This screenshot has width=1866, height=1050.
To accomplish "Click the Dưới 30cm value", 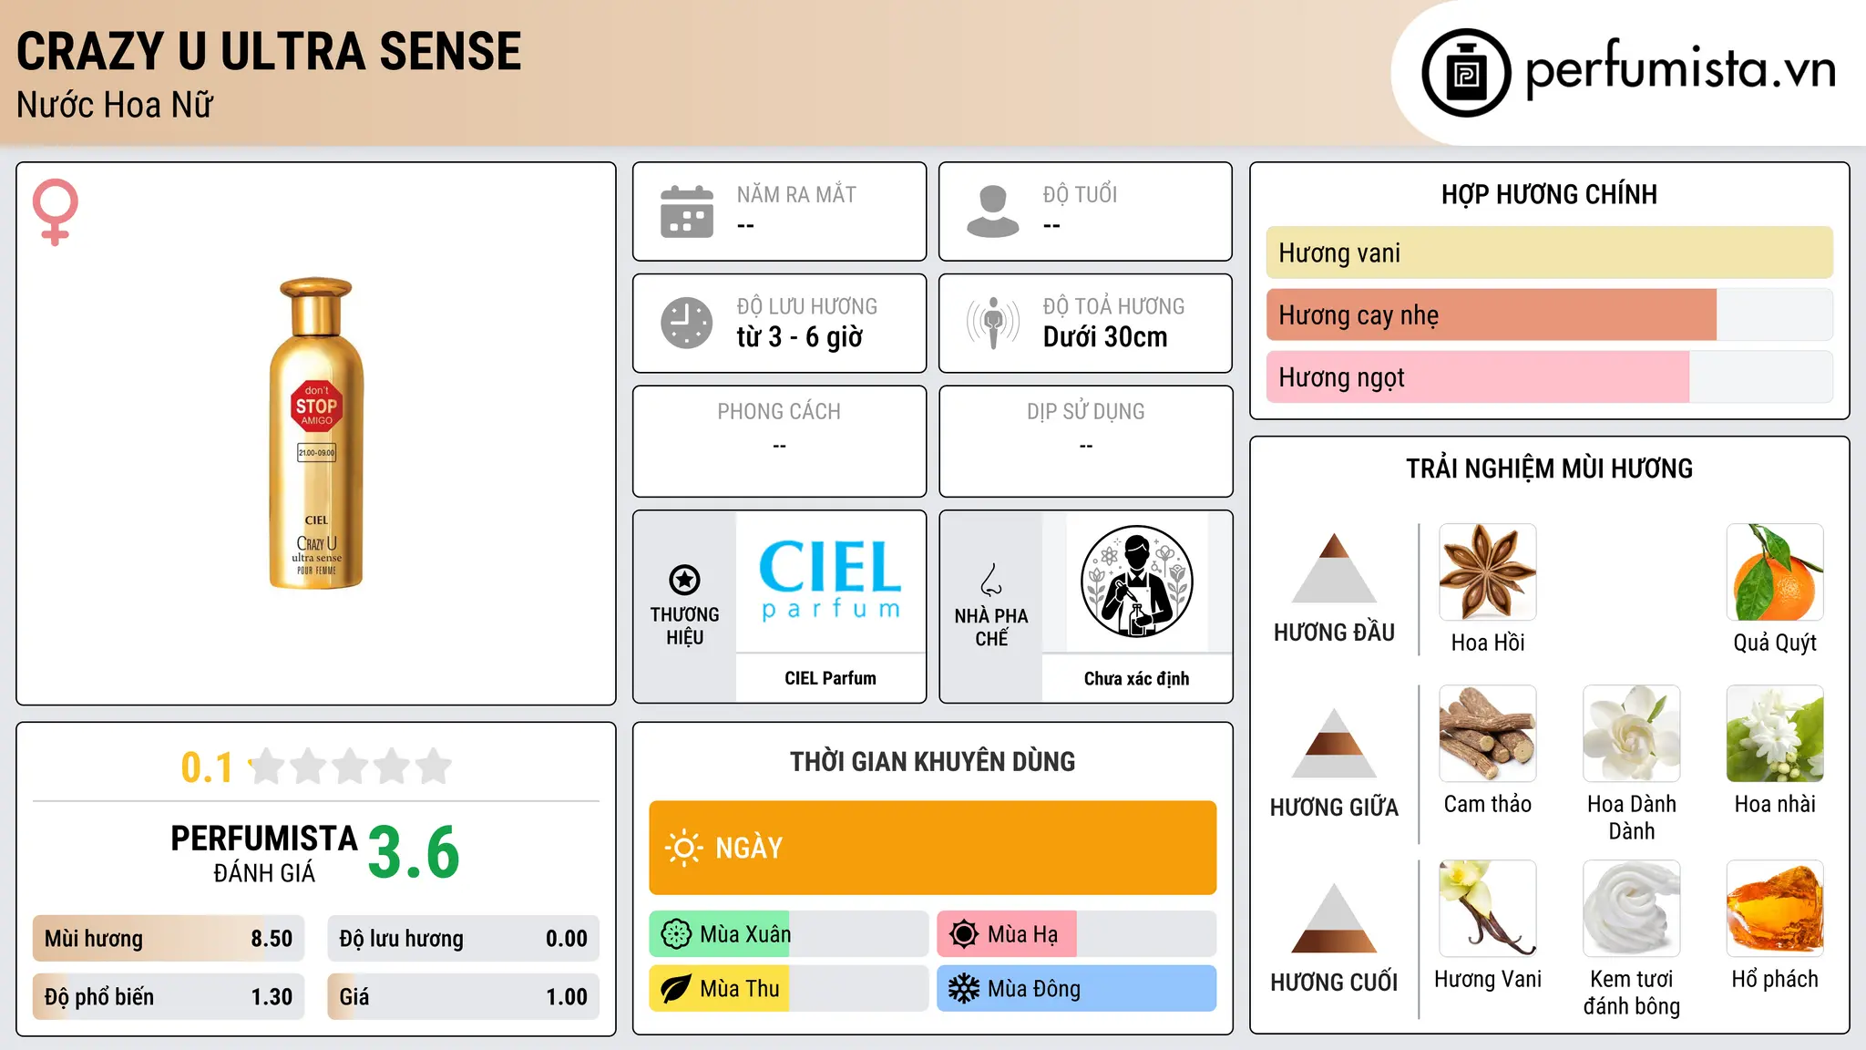I will click(x=1105, y=337).
